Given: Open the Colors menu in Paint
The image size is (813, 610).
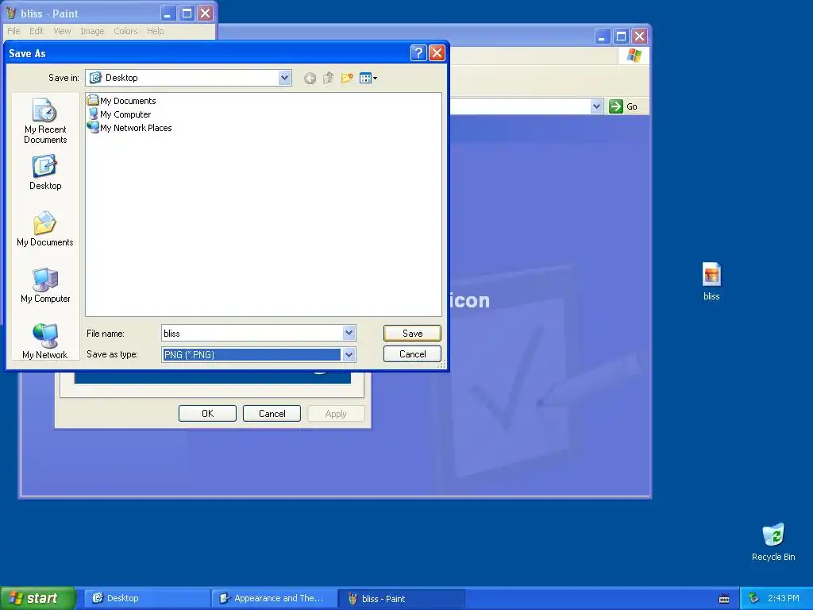Looking at the screenshot, I should pos(126,31).
